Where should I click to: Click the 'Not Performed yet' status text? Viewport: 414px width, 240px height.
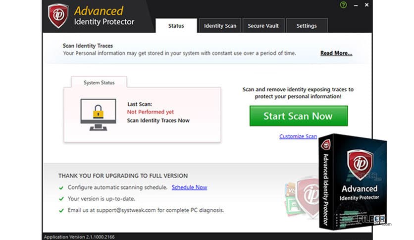(150, 112)
